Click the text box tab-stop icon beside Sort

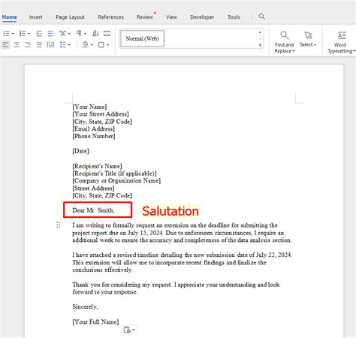tap(107, 33)
